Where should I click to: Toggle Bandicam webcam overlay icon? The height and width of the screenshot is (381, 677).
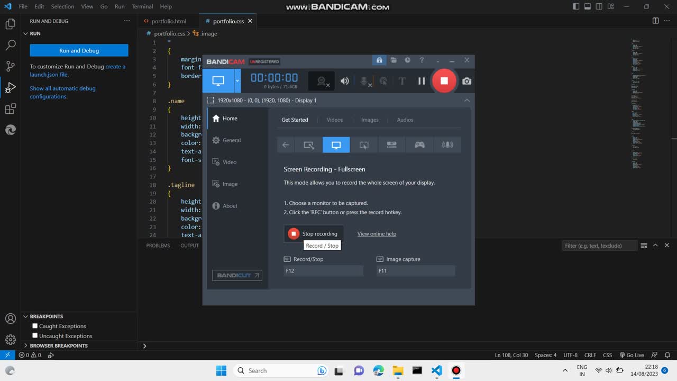pyautogui.click(x=322, y=81)
